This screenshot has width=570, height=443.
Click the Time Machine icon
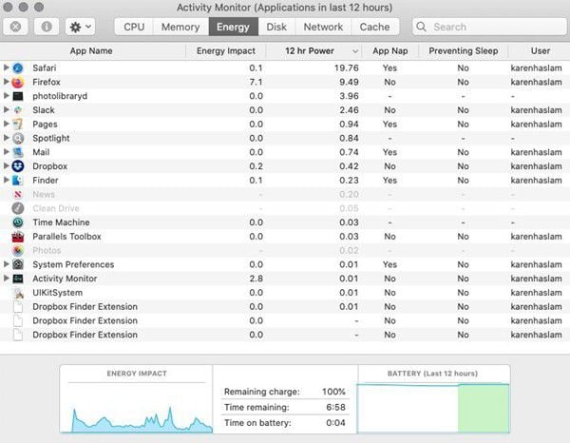pos(18,222)
